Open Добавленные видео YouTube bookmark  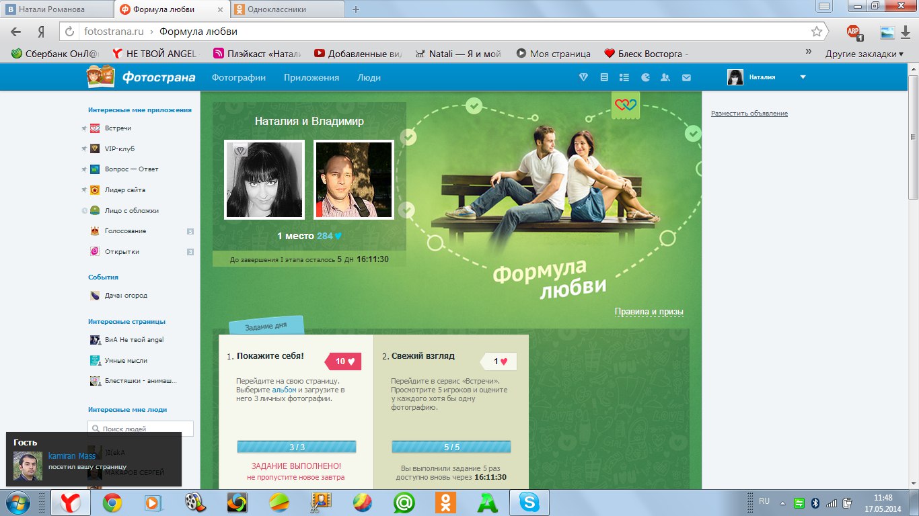click(x=359, y=54)
